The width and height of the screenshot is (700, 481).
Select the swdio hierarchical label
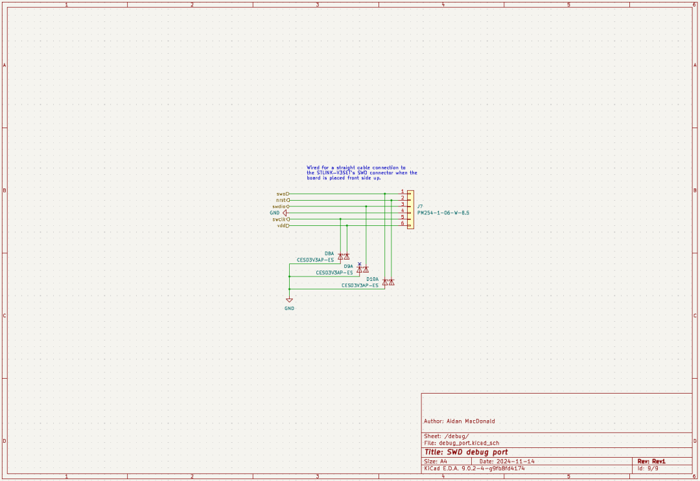click(281, 207)
